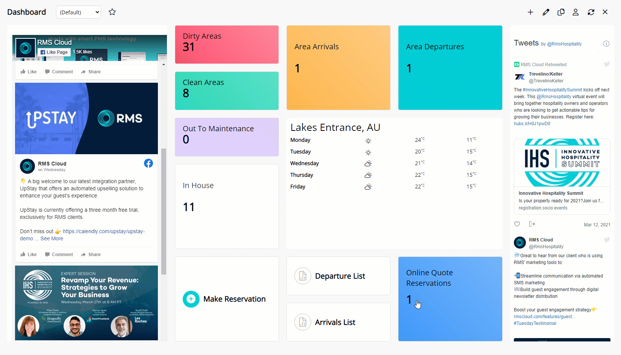
Task: Click the Thursday partly cloudy weather icon
Action: (368, 175)
